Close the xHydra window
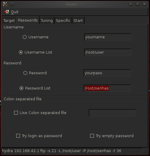Image resolution: width=150 pixels, height=156 pixels. pos(144,4)
